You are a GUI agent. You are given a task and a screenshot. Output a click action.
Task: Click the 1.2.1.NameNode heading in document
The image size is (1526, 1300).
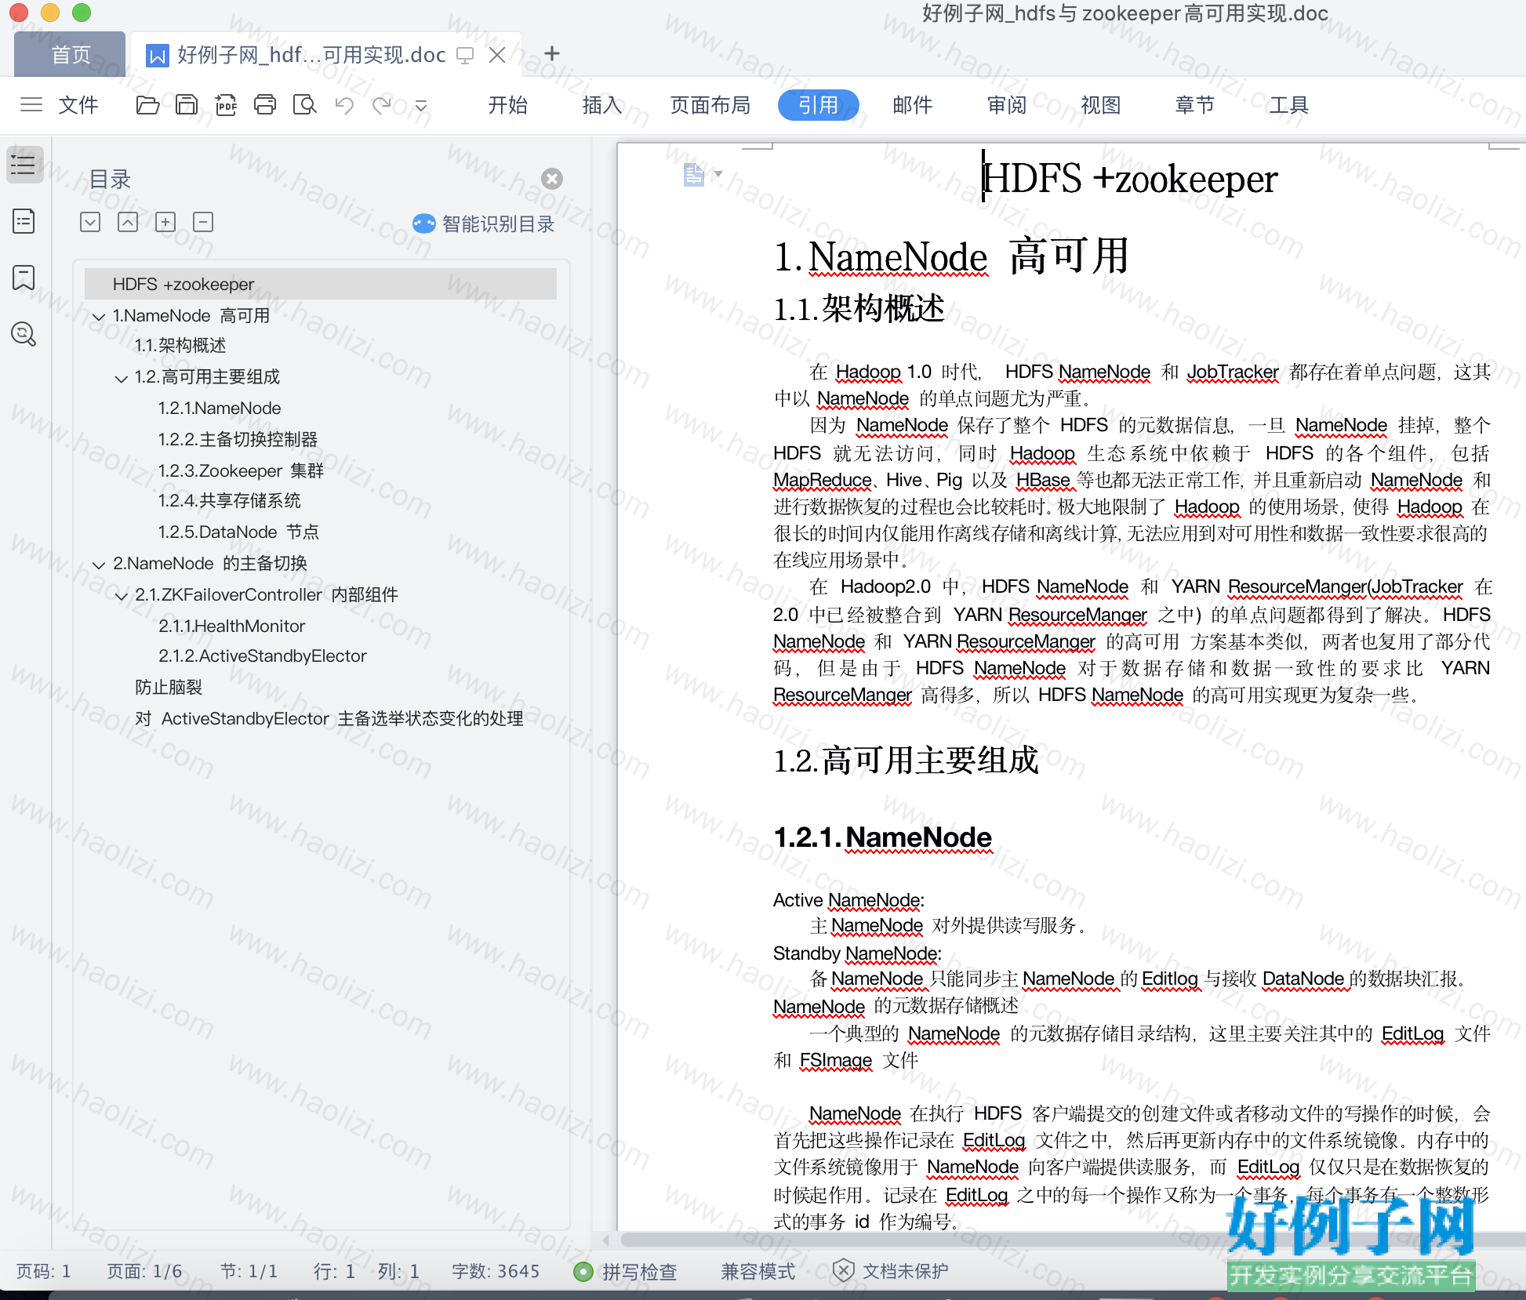tap(883, 837)
